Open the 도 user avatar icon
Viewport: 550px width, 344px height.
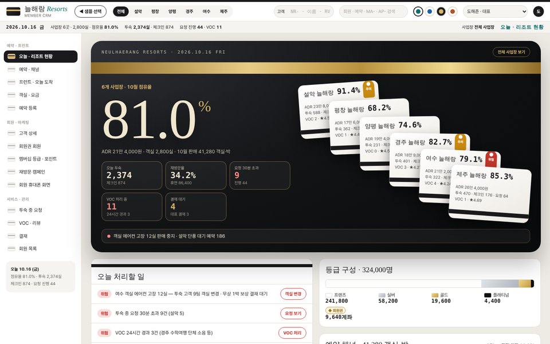(x=539, y=11)
